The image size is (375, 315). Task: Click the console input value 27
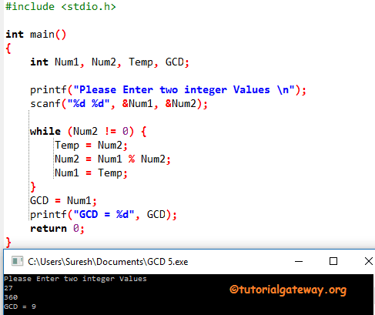click(8, 288)
